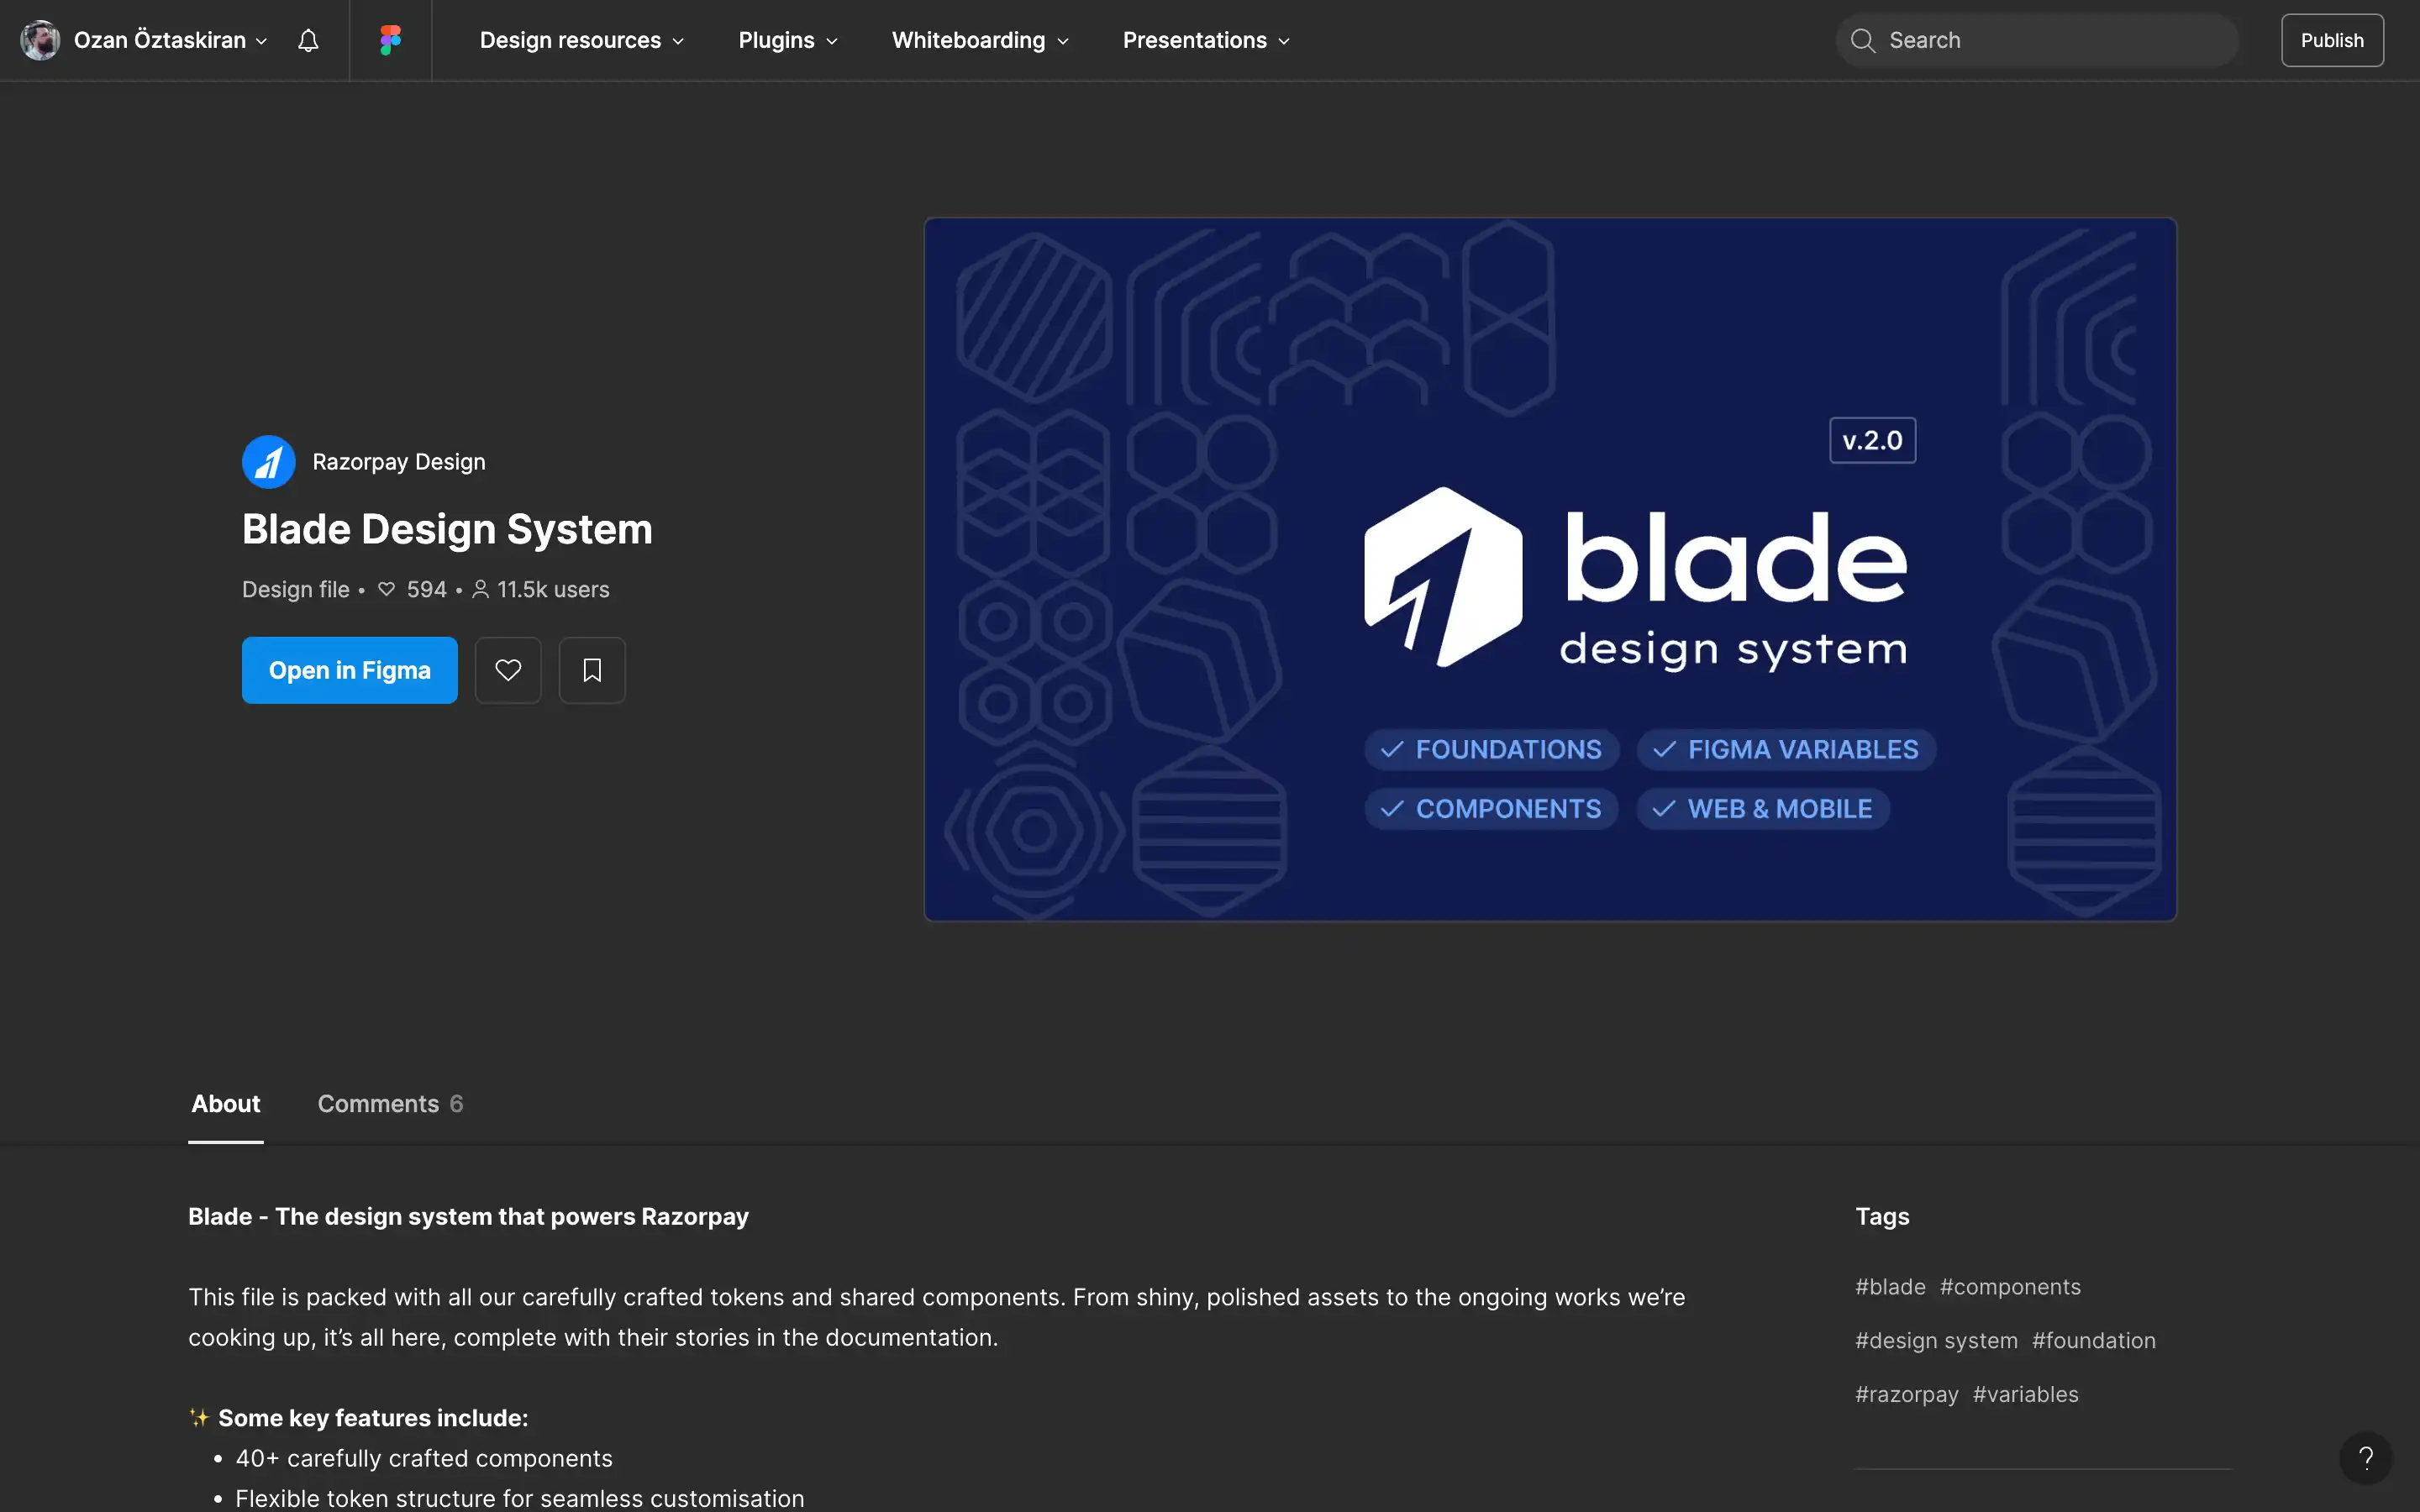The height and width of the screenshot is (1512, 2420).
Task: Open the Design resources menu
Action: [x=582, y=40]
